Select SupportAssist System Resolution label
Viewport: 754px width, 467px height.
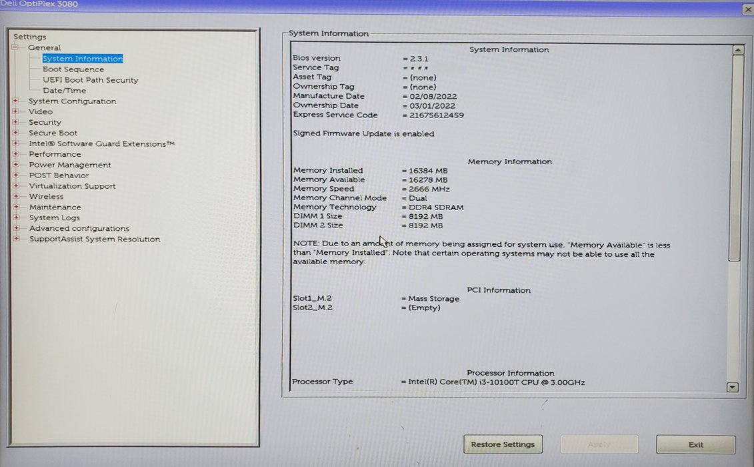[95, 239]
